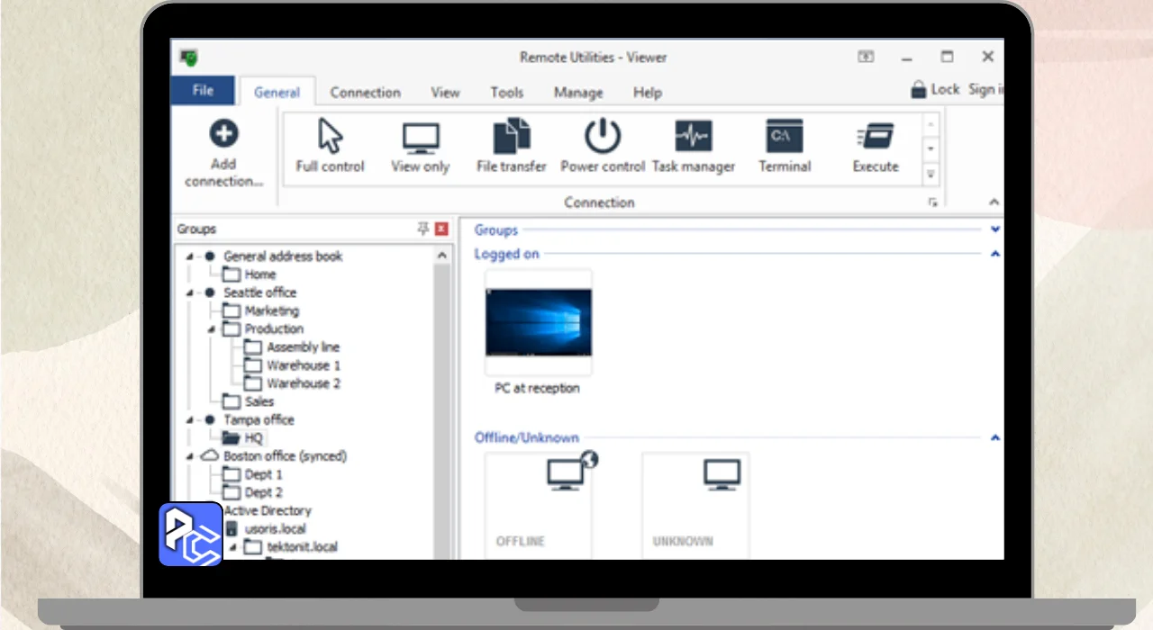This screenshot has height=630, width=1153.
Task: Click the Execute icon in ribbon
Action: pos(875,138)
